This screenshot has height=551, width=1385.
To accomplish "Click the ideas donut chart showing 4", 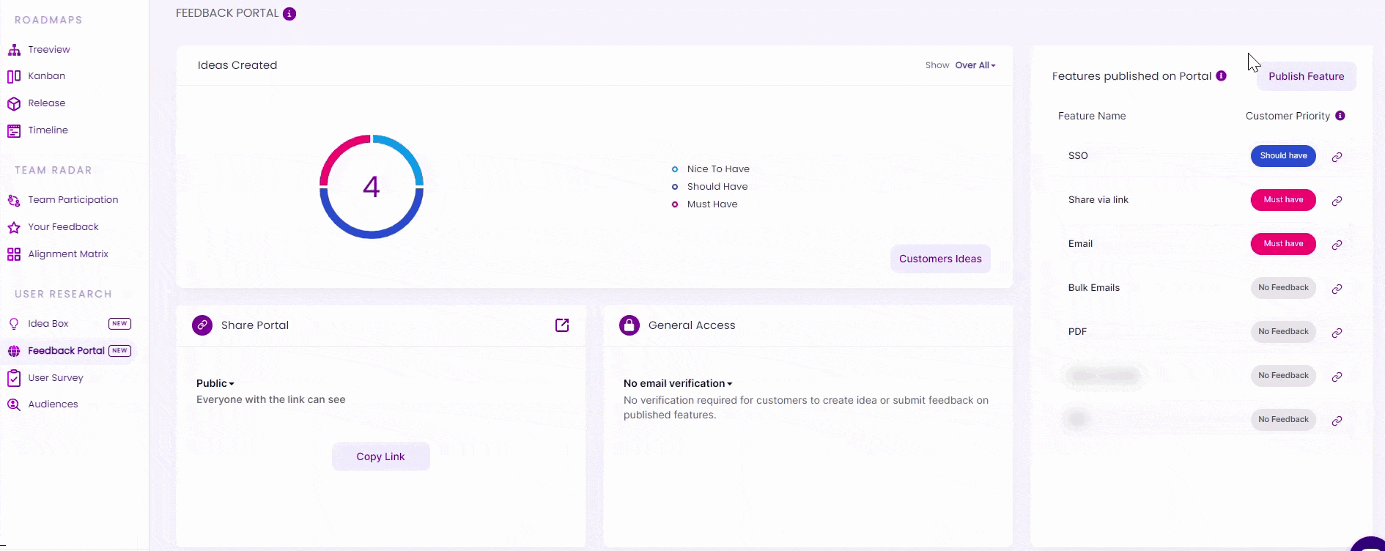I will coord(372,187).
